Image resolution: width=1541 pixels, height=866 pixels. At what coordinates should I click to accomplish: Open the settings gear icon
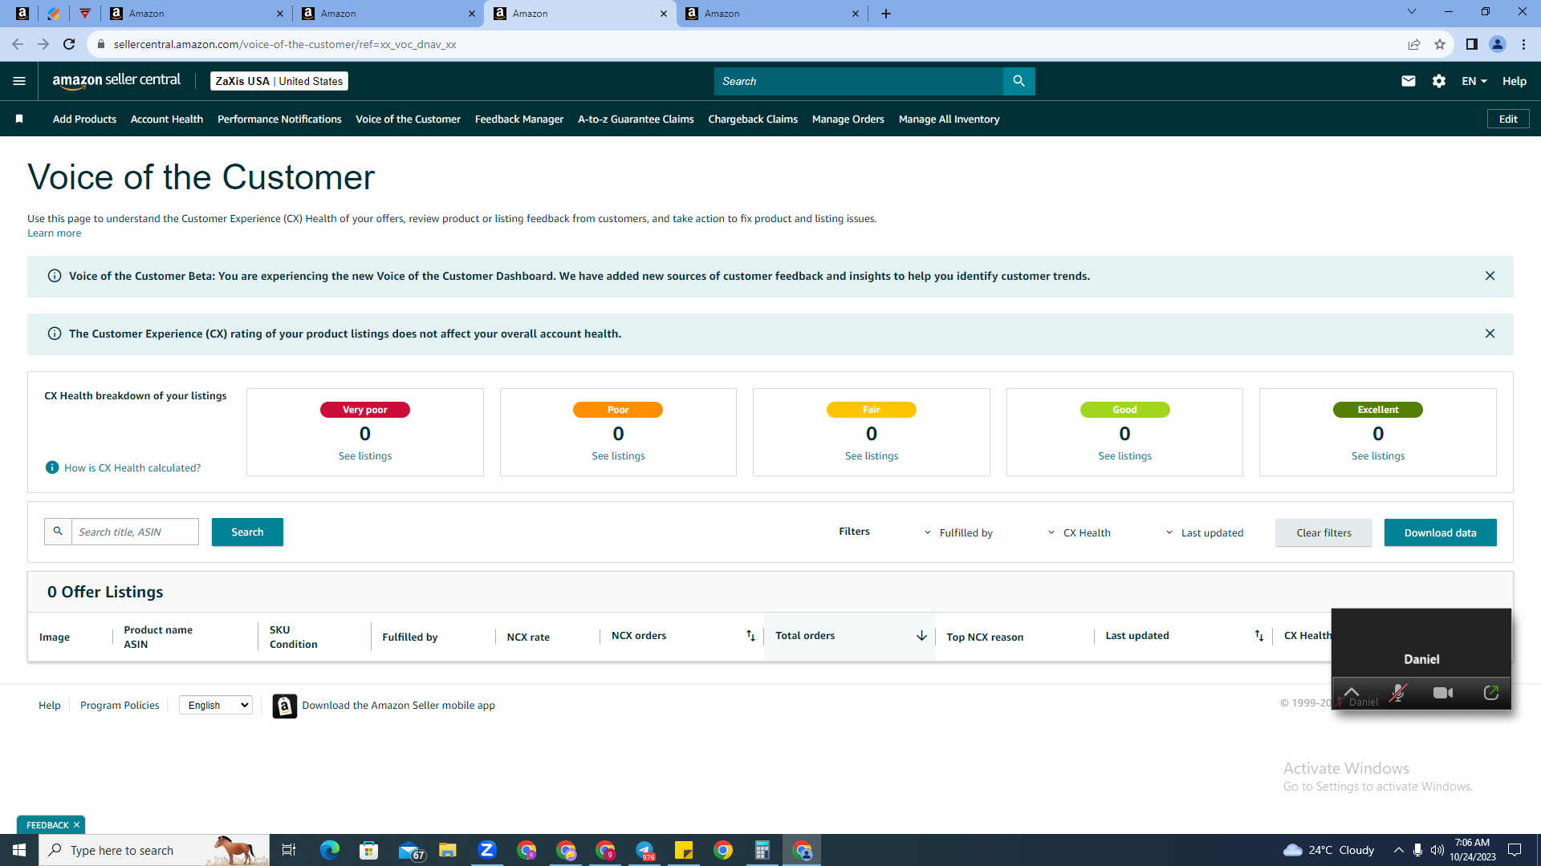pos(1438,81)
